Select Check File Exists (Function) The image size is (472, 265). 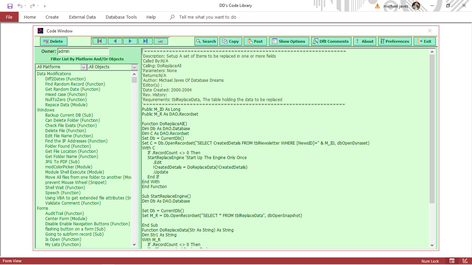click(71, 126)
